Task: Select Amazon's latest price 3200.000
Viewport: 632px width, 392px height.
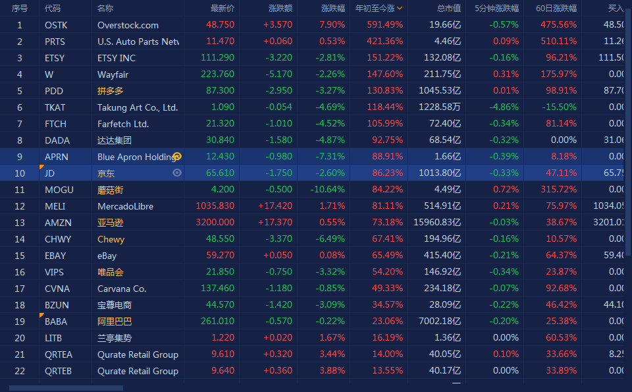Action: tap(215, 222)
